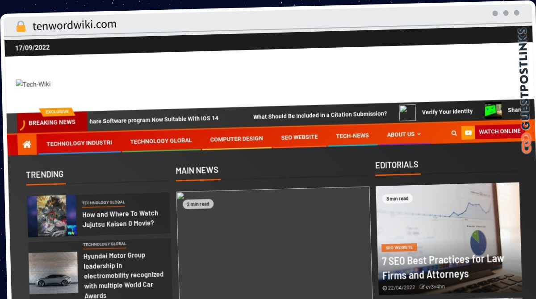Click the Main News section heading

tap(197, 170)
